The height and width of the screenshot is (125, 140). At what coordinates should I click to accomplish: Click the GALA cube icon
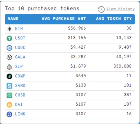click(9, 57)
